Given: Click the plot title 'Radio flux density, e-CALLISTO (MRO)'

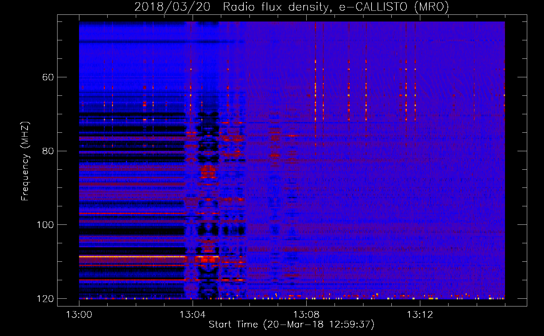Looking at the screenshot, I should (x=336, y=7).
